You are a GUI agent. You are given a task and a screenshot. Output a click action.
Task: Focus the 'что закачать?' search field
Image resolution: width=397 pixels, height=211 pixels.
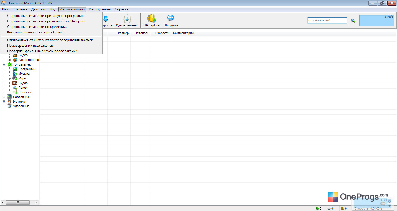(327, 21)
